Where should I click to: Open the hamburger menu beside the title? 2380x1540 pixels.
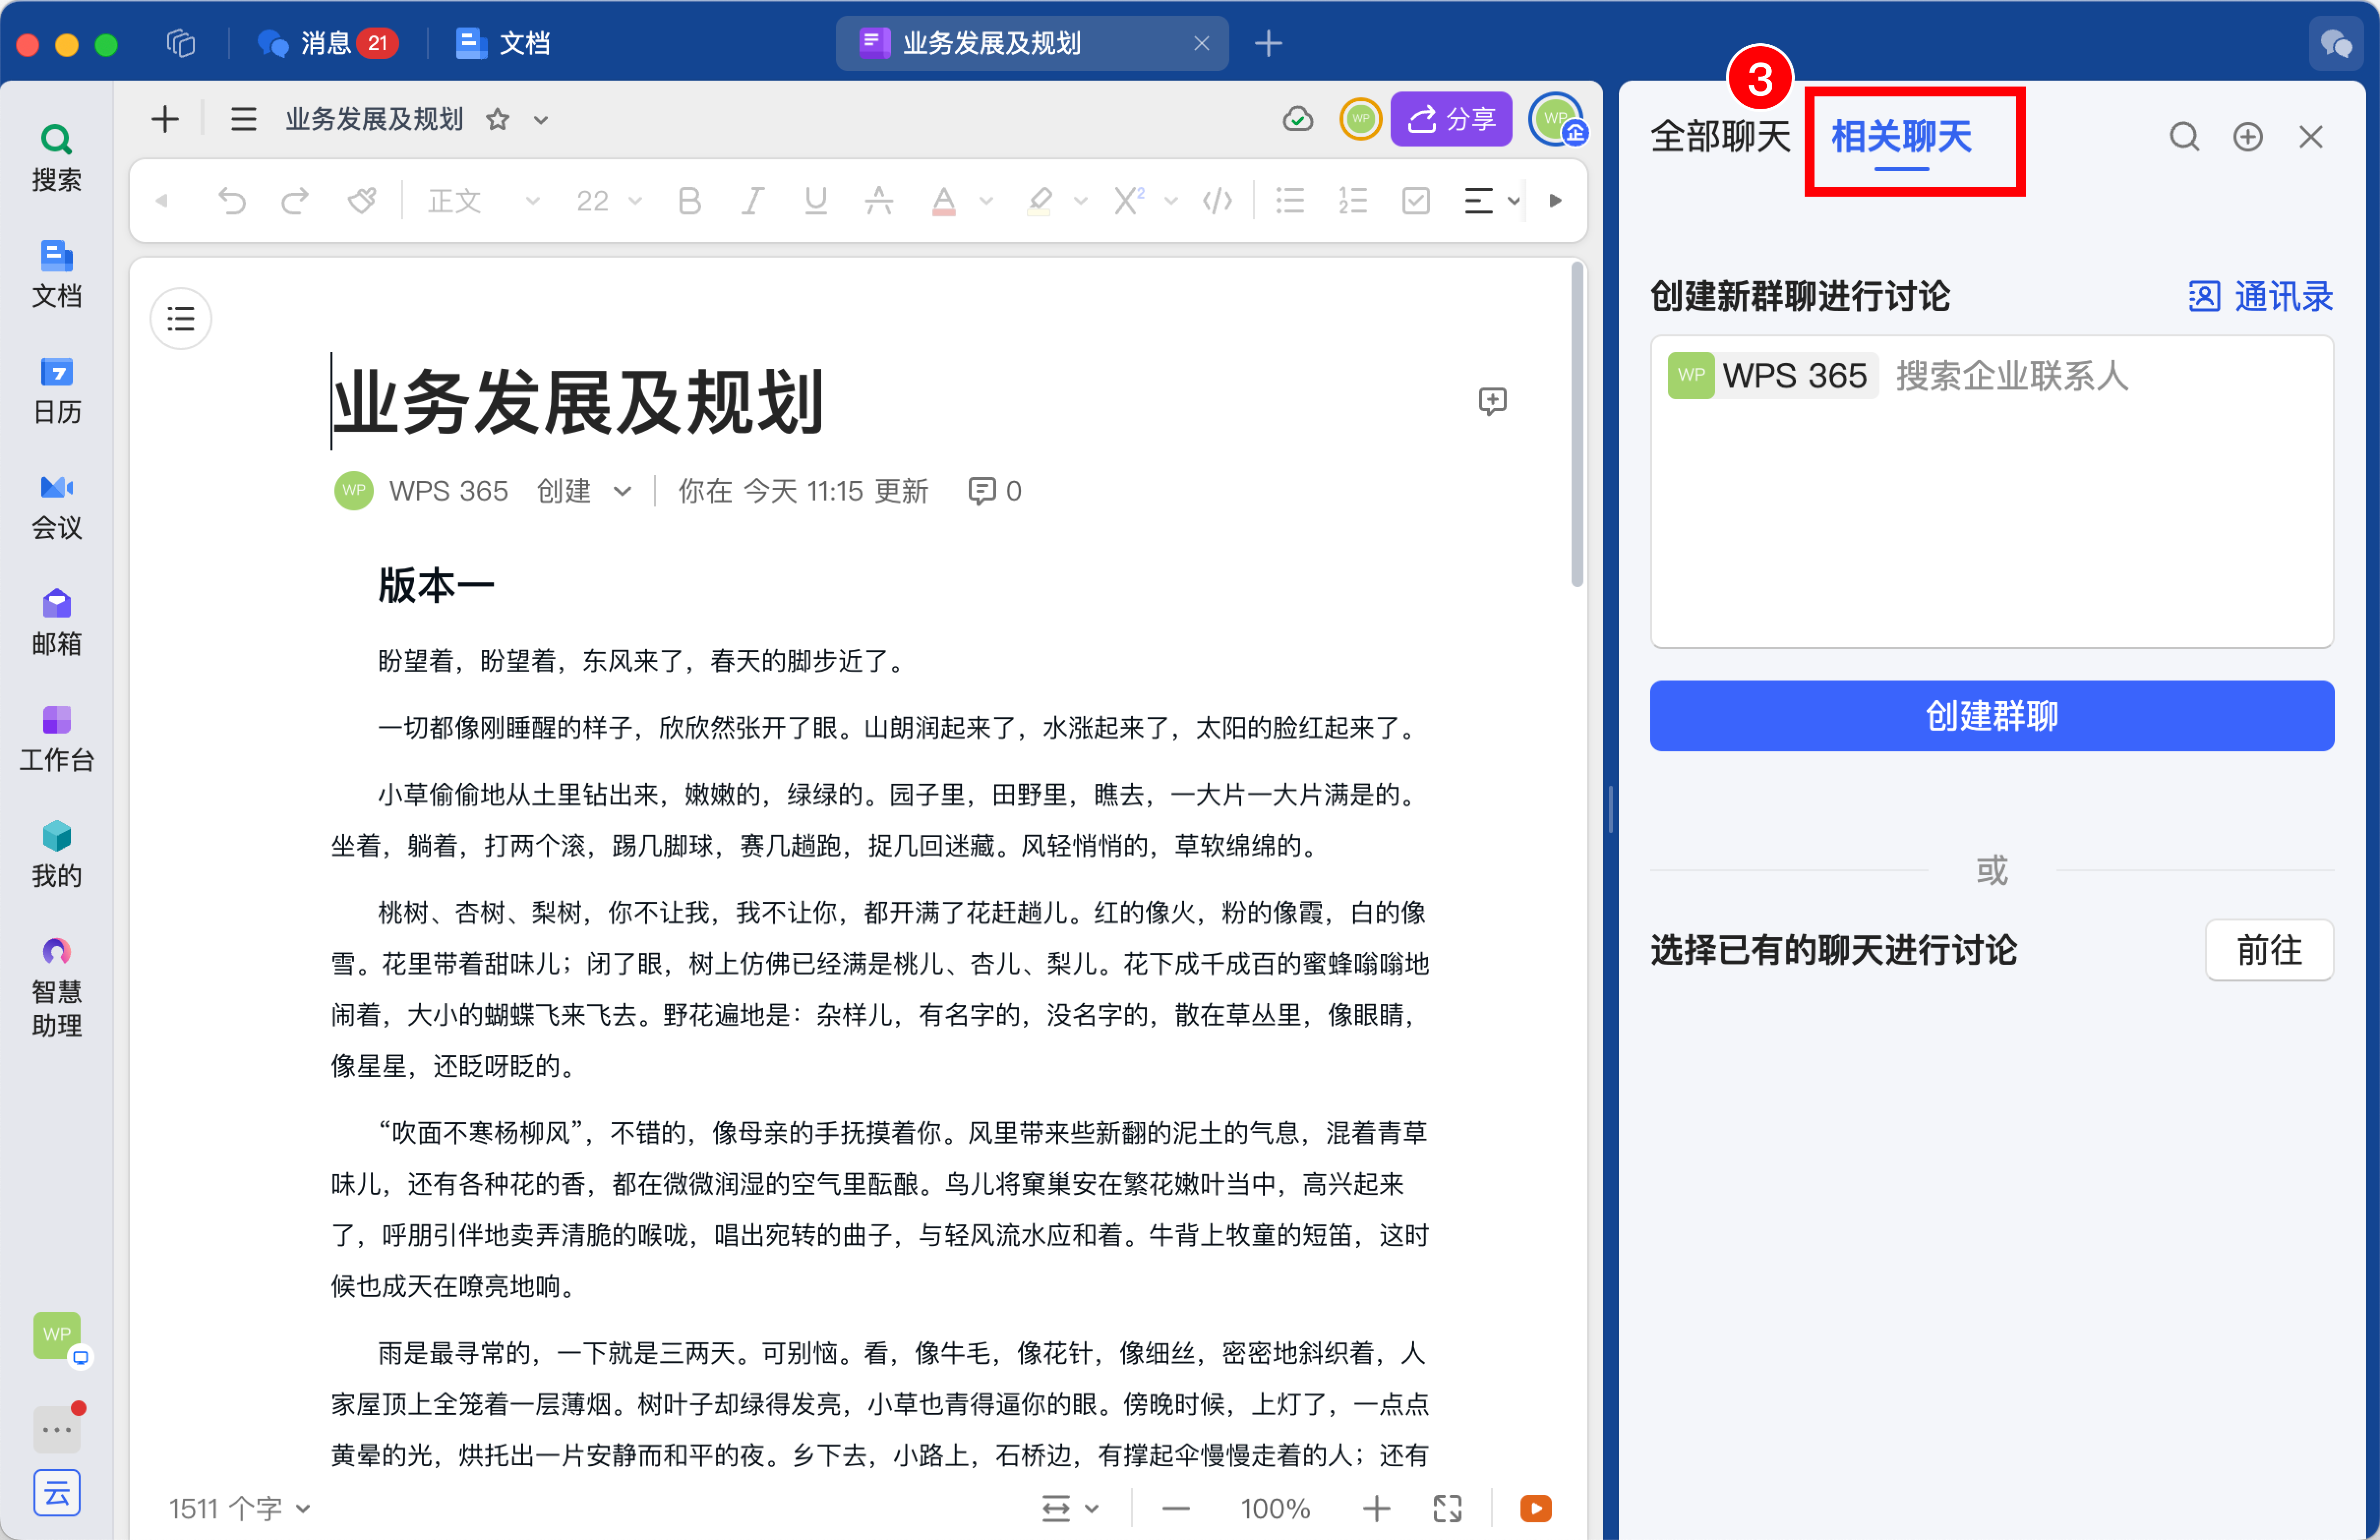pyautogui.click(x=243, y=120)
